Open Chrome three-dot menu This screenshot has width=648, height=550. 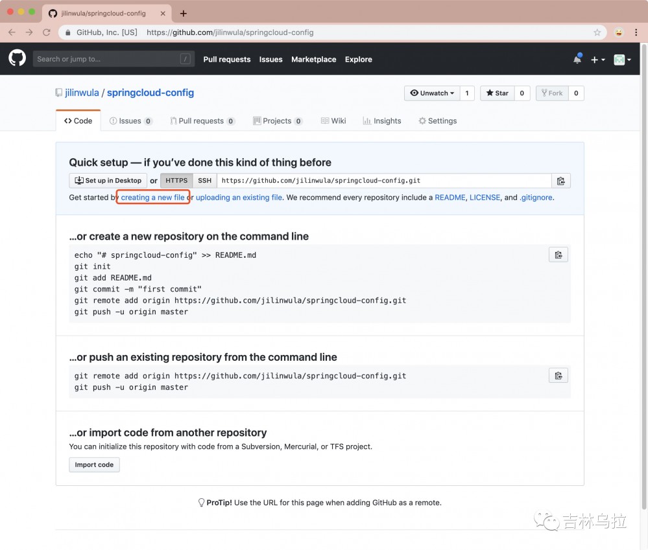(636, 32)
